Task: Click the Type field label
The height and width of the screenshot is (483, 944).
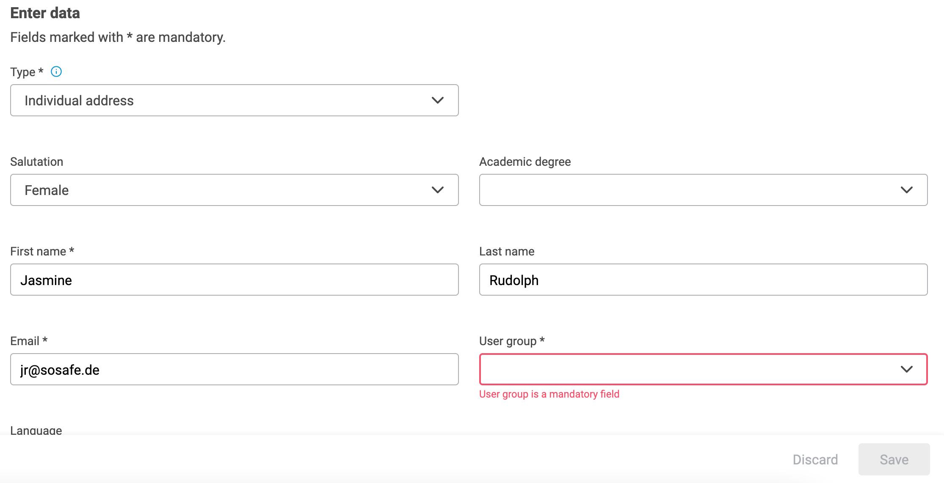Action: [23, 72]
